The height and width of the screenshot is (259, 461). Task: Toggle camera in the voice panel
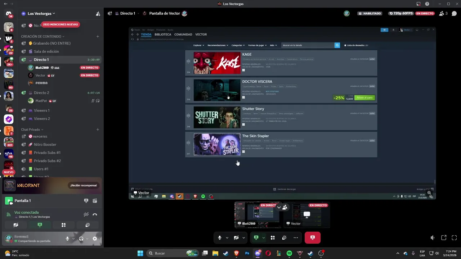click(16, 225)
